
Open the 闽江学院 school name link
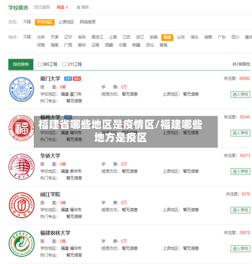[50, 194]
